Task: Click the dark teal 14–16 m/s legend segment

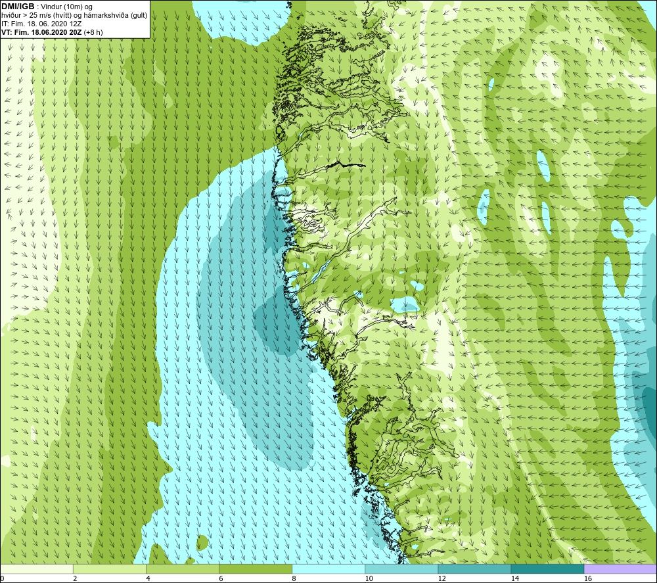Action: (547, 569)
